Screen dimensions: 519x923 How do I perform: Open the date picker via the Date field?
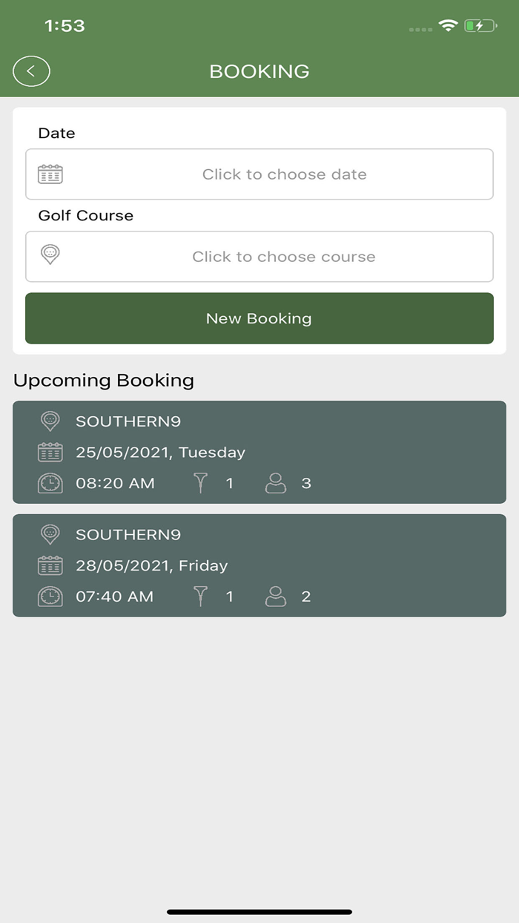point(259,174)
